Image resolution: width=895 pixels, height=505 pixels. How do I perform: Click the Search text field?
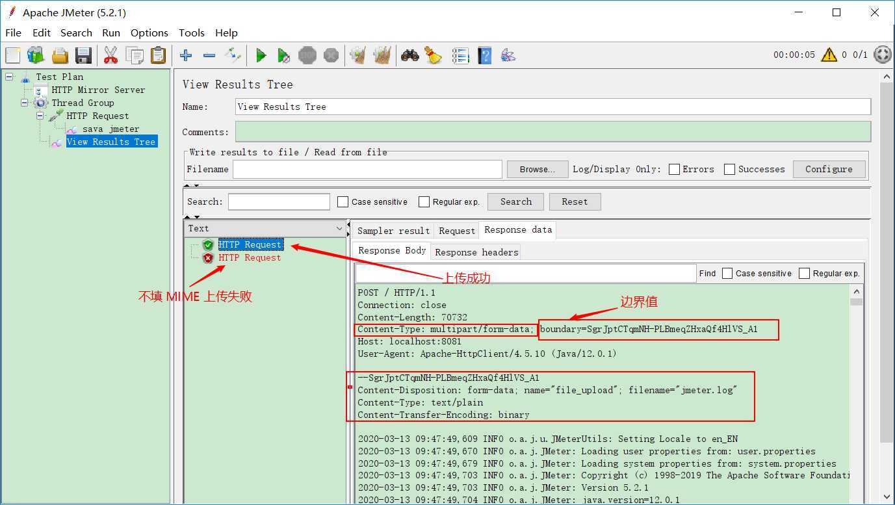pos(279,201)
